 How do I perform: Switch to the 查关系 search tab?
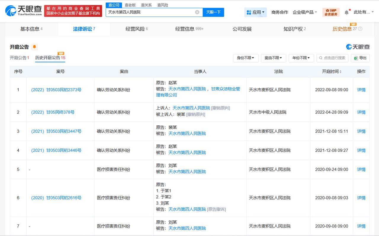[x=146, y=5]
